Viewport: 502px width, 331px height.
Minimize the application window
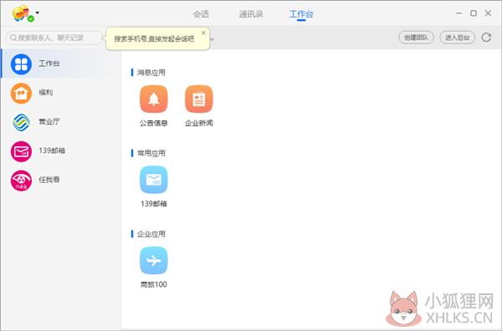point(458,13)
